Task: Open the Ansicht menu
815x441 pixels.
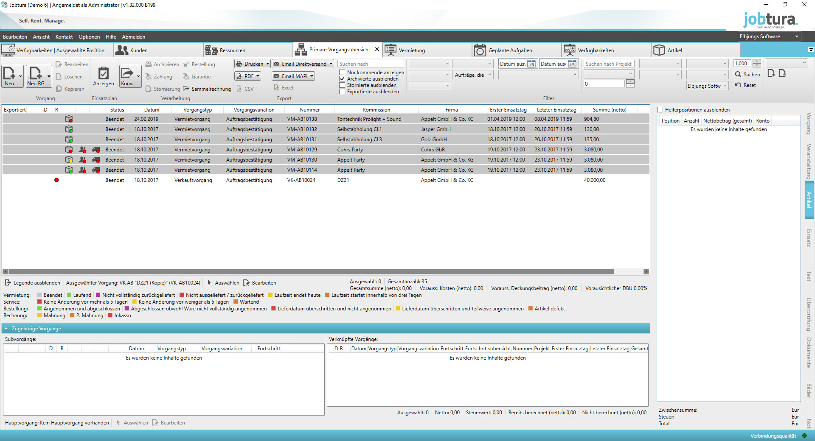Action: tap(41, 37)
